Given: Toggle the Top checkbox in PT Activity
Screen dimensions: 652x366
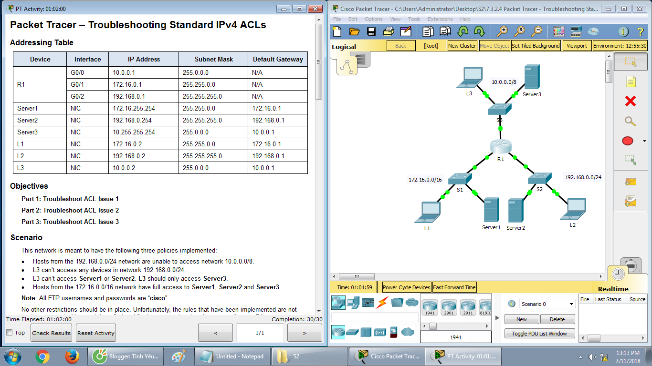Looking at the screenshot, I should point(10,333).
